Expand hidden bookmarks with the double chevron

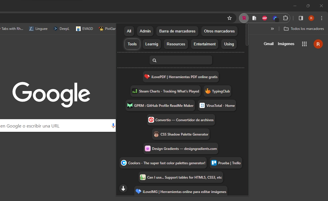pyautogui.click(x=272, y=29)
